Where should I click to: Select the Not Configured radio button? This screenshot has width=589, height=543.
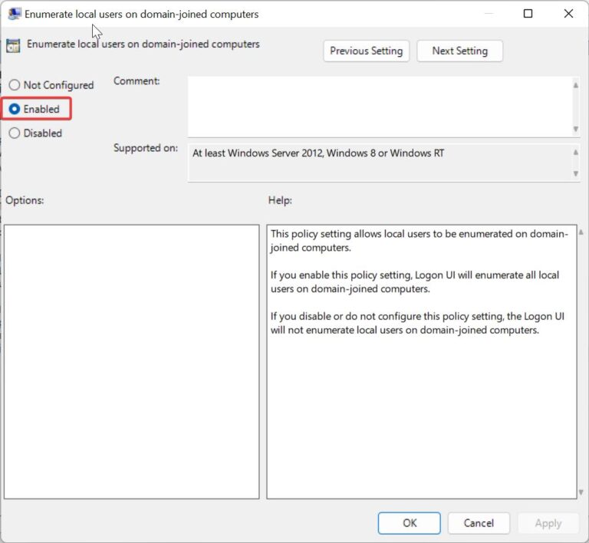(15, 85)
